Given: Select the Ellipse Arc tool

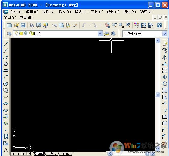Looking at the screenshot, I should [x=6, y=110].
